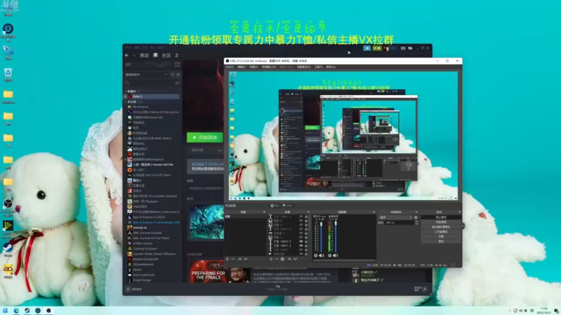Show the topmost source via its eye icon
Screen dimensions: 561x315
point(301,216)
